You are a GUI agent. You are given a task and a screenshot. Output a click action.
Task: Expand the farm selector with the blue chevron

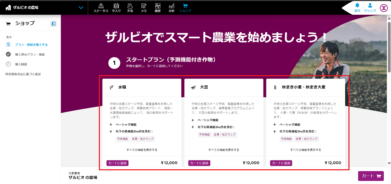(80, 8)
